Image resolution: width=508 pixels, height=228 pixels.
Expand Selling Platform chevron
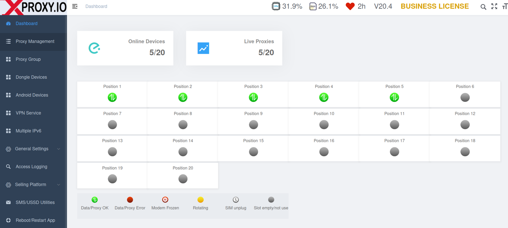(x=59, y=185)
